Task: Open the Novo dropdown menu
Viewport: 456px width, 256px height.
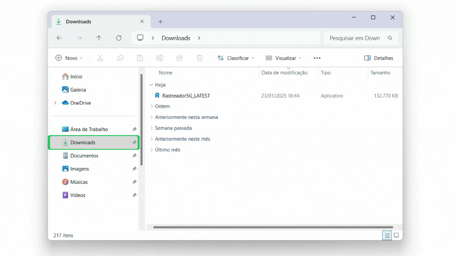Action: pos(69,58)
